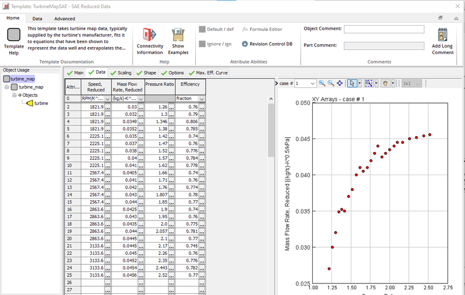Zoom in on the plot

pyautogui.click(x=322, y=83)
